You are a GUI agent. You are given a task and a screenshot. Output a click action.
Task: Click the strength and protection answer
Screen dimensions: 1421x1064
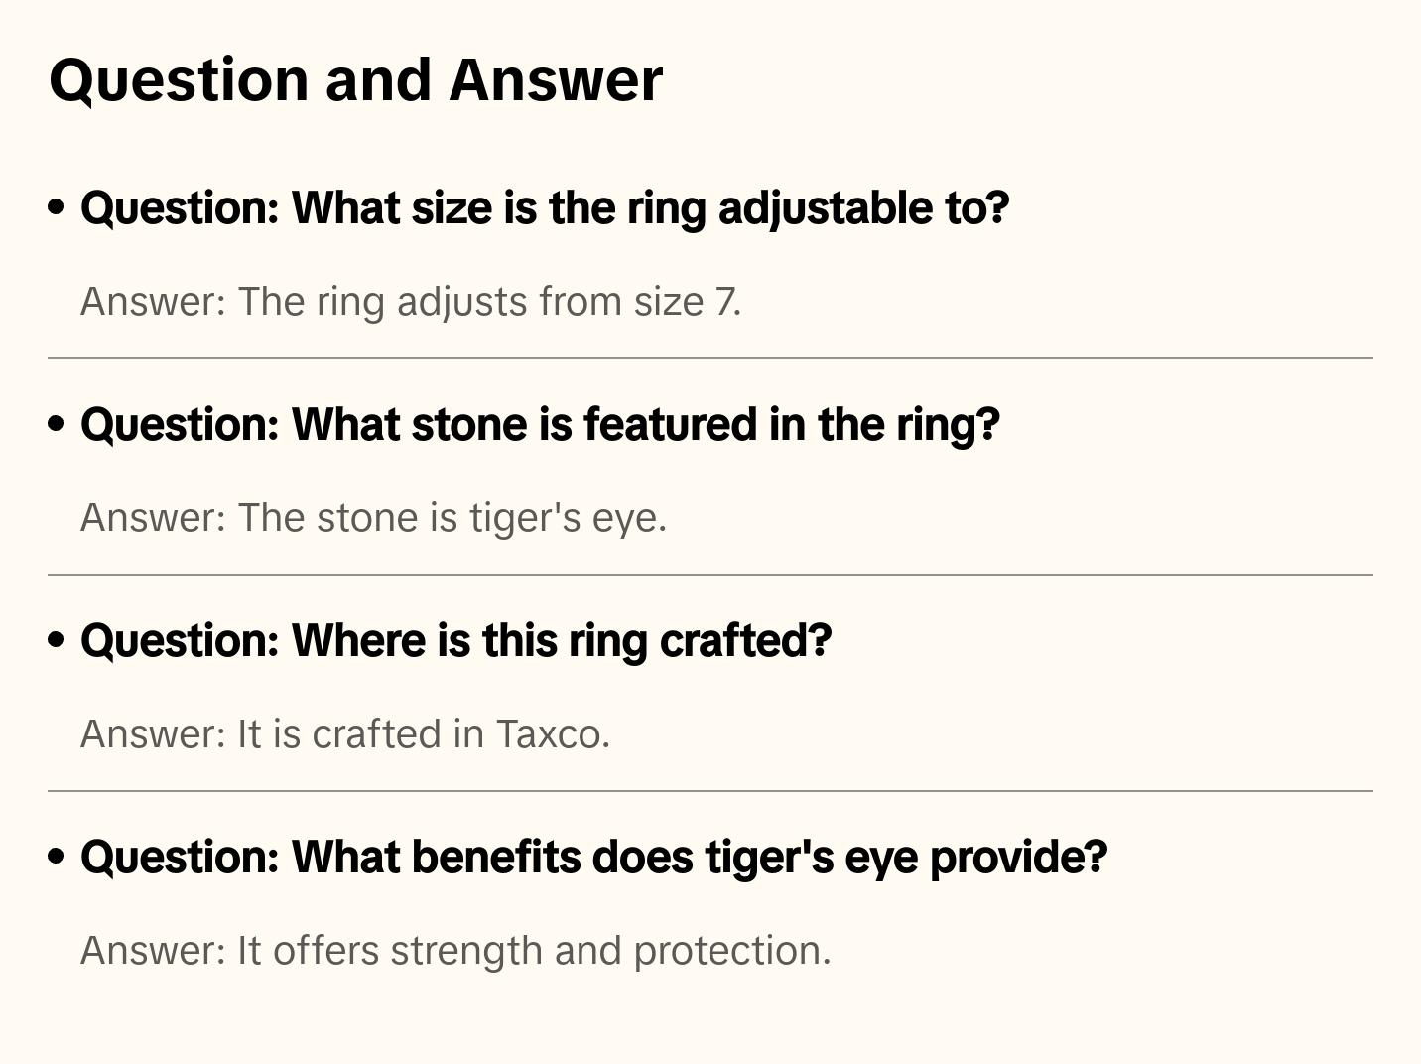pos(455,951)
